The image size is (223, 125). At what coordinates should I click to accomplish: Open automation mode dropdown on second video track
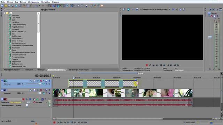tap(43, 90)
